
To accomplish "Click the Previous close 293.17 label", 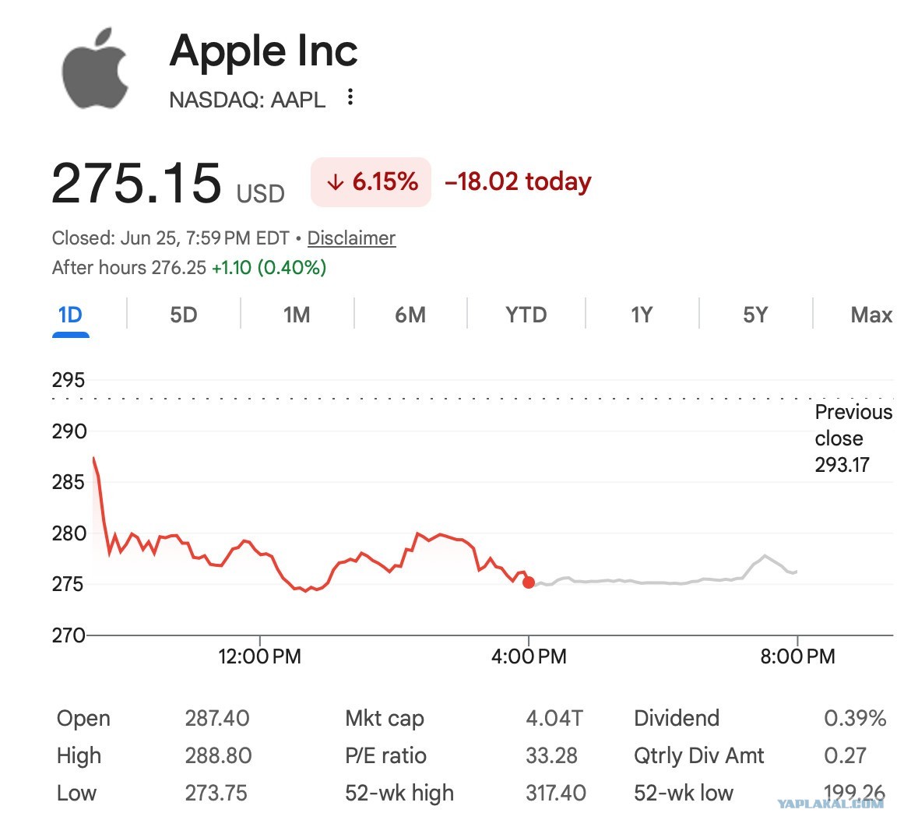I will 853,438.
